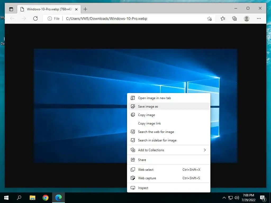Screen dimensions: 271x203
Task: Click the Search in sidebar icon
Action: coord(133,140)
